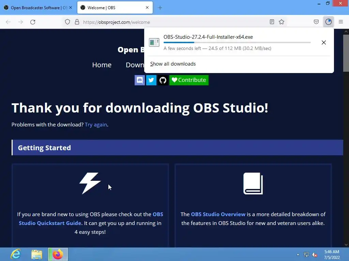
Task: Close the Welcome | OBS tab
Action: click(x=147, y=7)
